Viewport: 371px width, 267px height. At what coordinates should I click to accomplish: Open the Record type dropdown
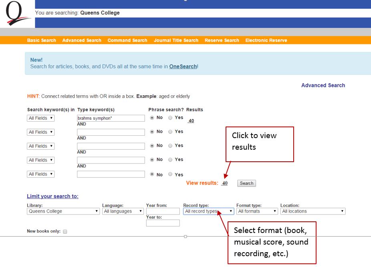pyautogui.click(x=208, y=211)
